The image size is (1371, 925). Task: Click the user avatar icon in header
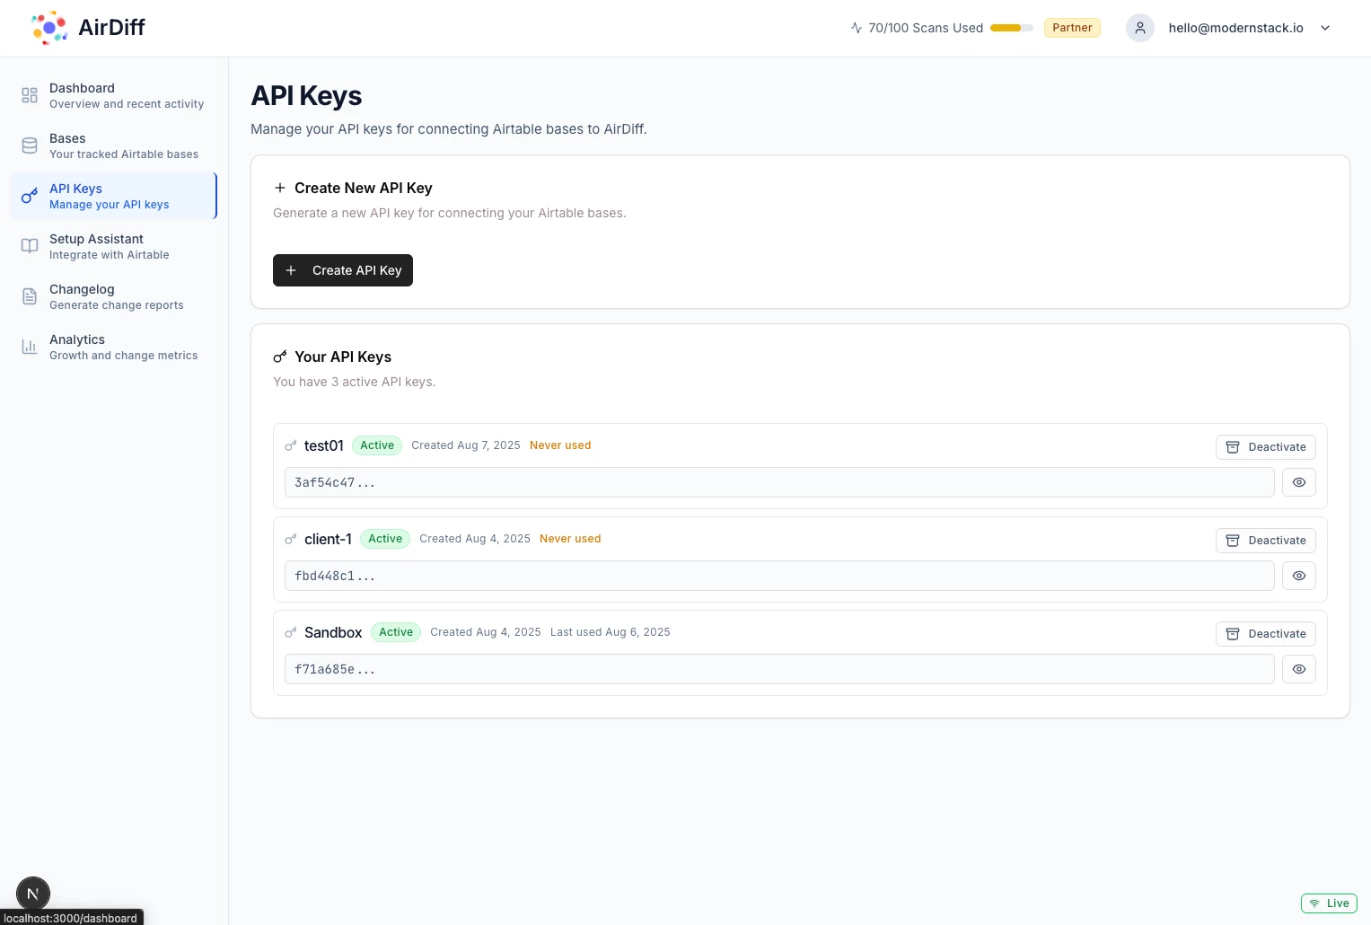click(x=1140, y=28)
